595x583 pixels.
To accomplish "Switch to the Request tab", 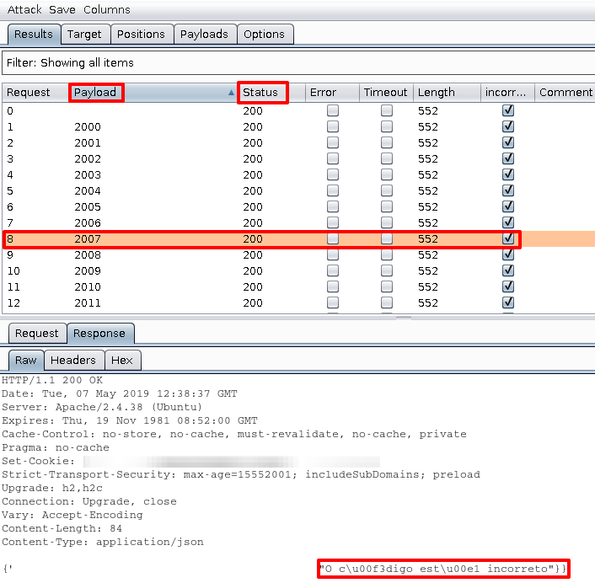I will [x=37, y=334].
